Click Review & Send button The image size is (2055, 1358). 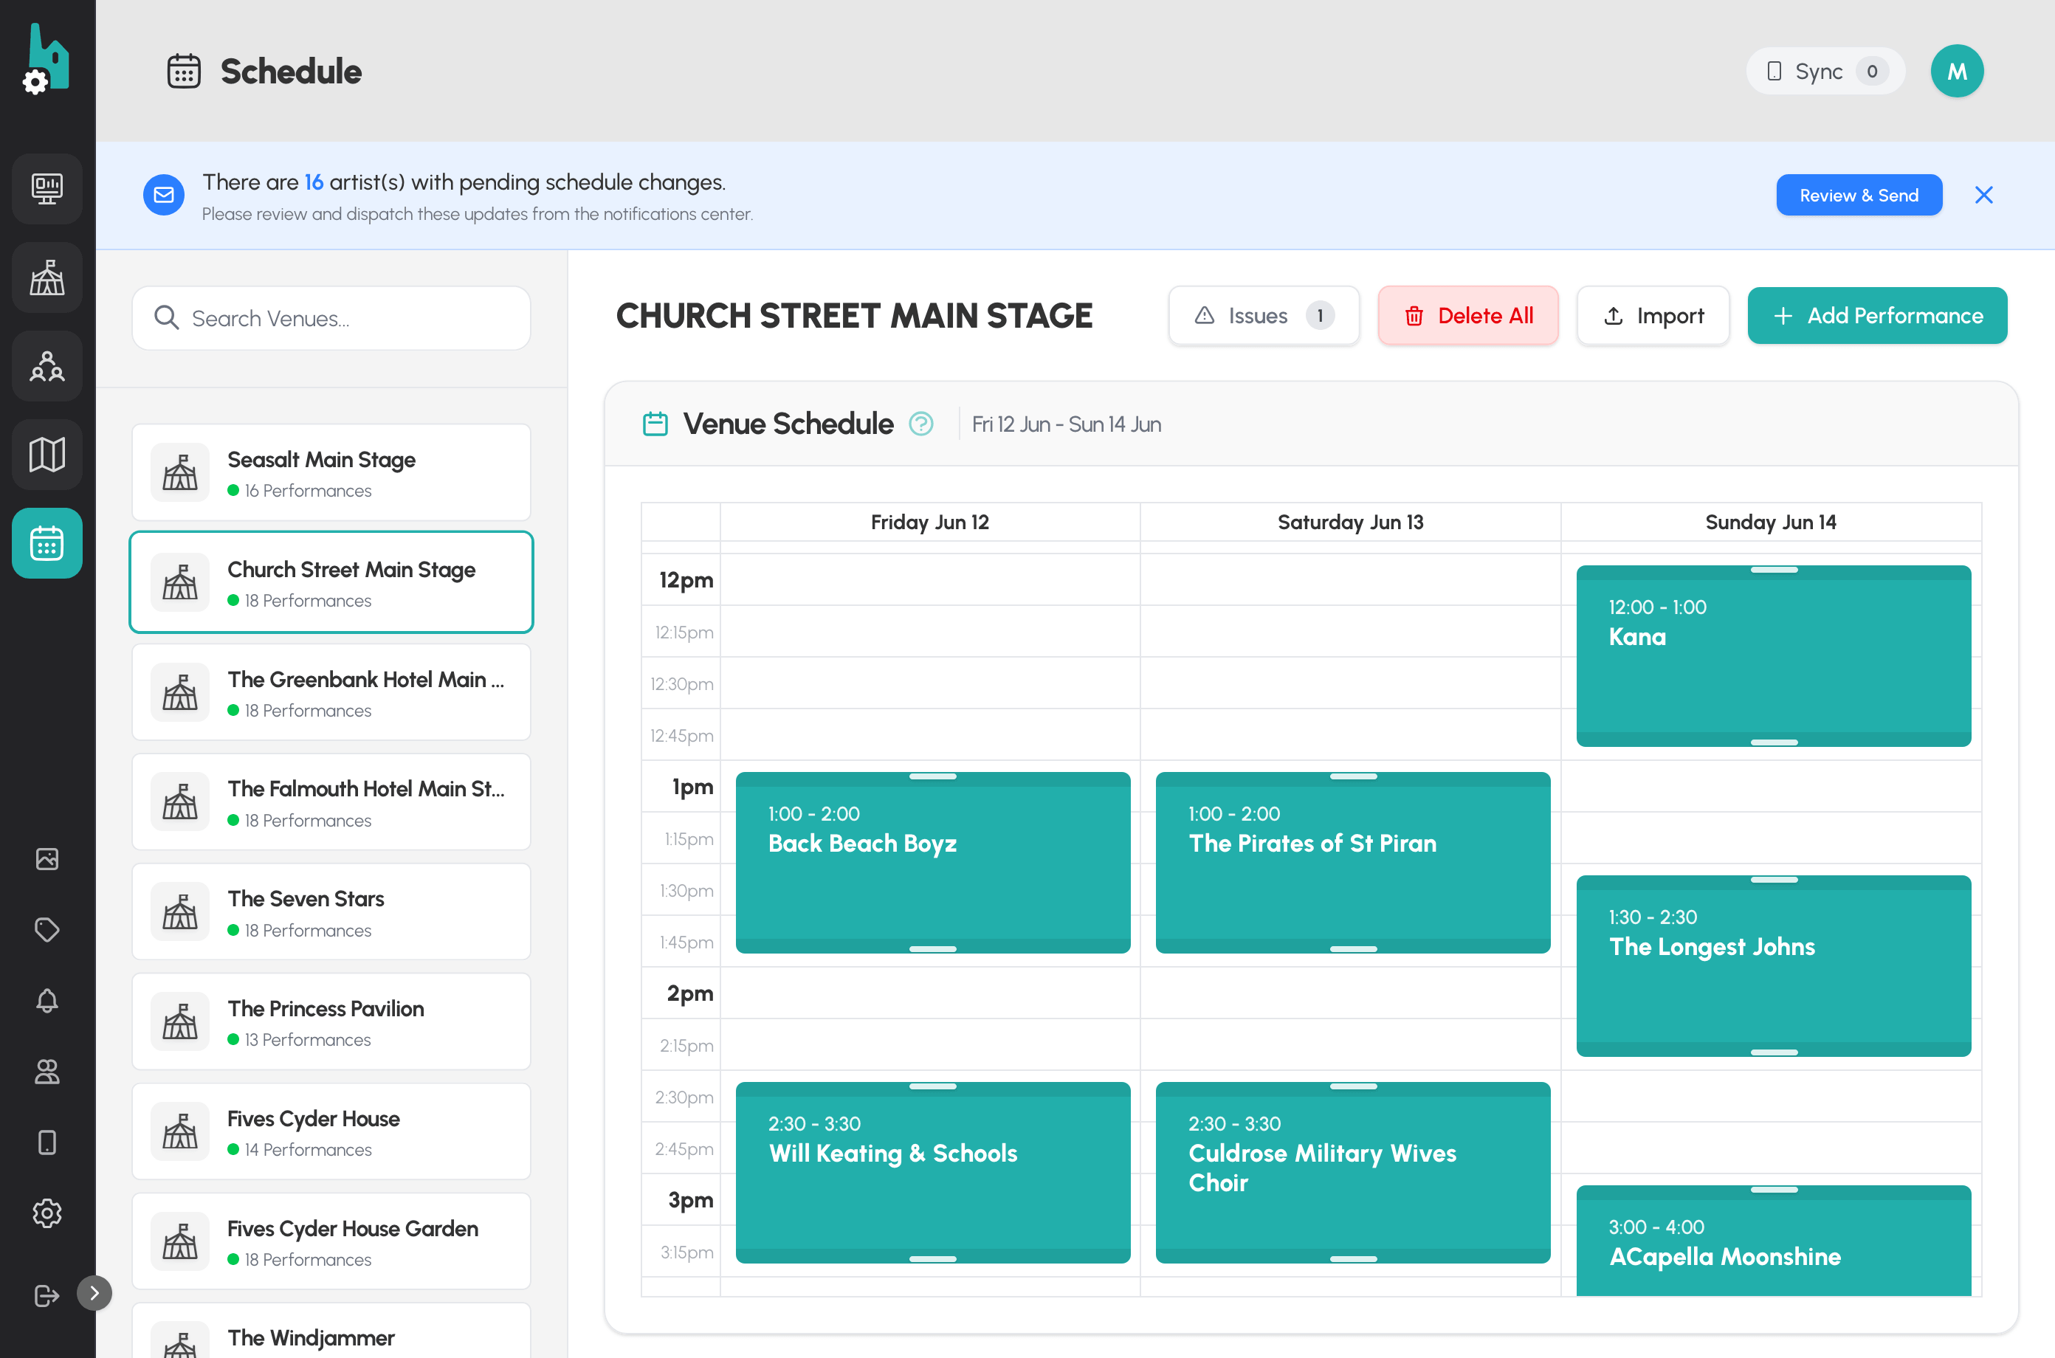1859,195
